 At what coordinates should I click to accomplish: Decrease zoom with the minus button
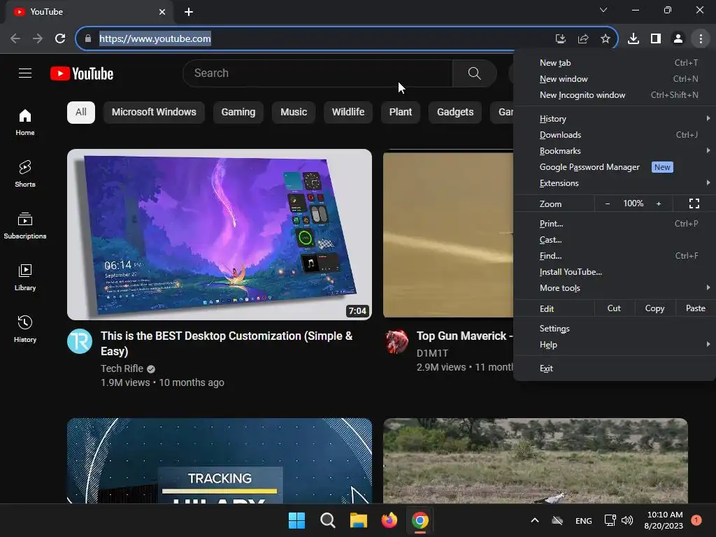pos(608,203)
